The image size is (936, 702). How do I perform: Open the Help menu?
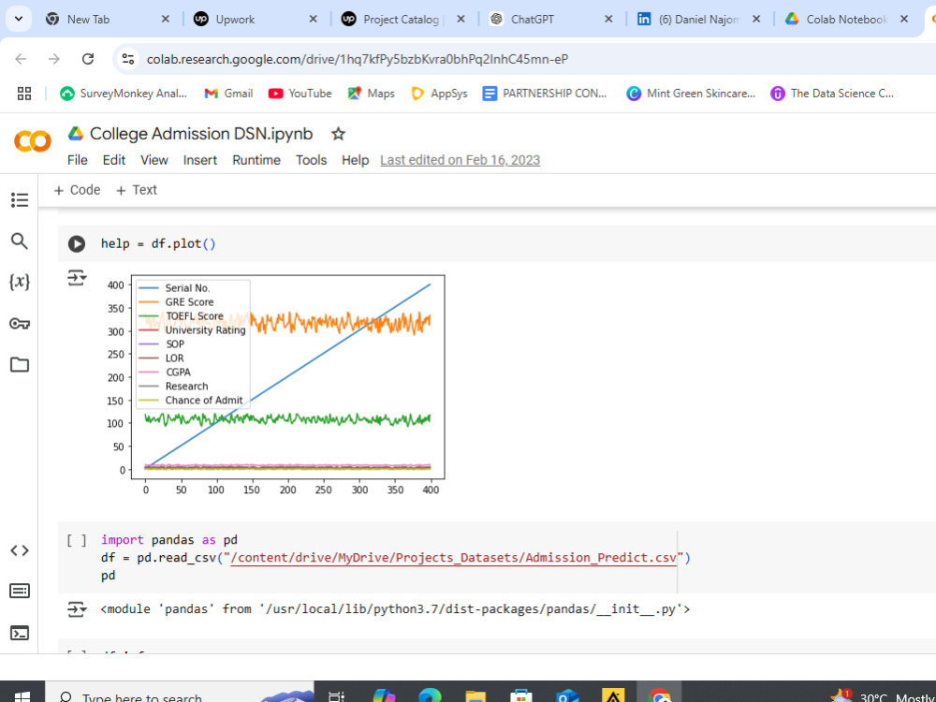[355, 160]
